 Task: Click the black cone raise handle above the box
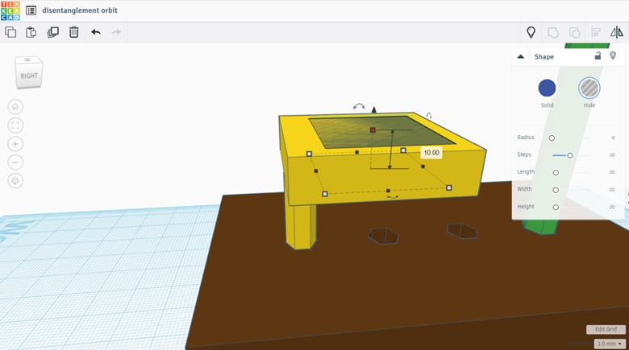tap(374, 109)
